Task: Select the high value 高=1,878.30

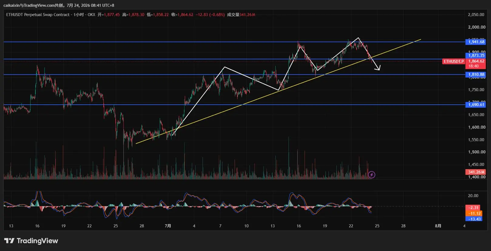Action: click(133, 15)
